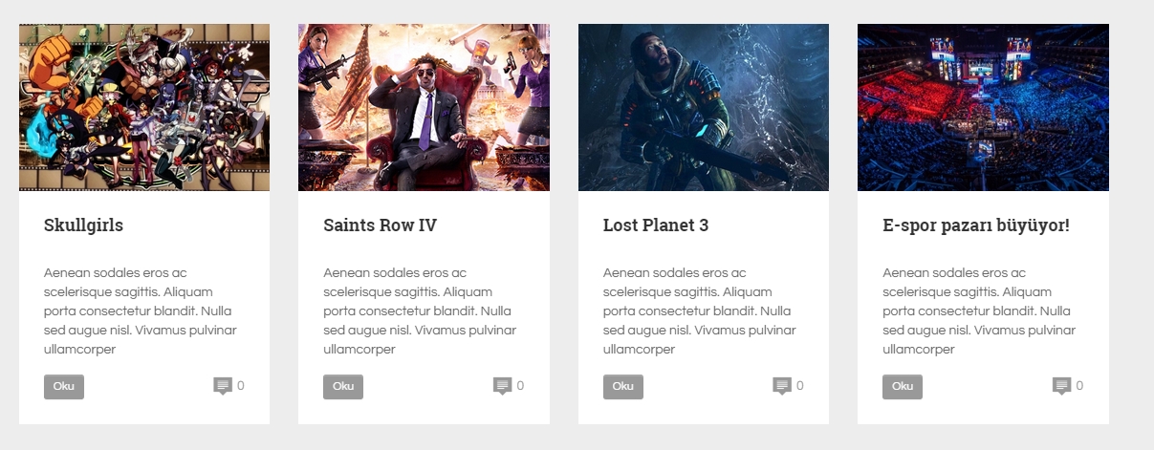The height and width of the screenshot is (450, 1154).
Task: Open the Saints Row IV cover image
Action: pyautogui.click(x=424, y=107)
